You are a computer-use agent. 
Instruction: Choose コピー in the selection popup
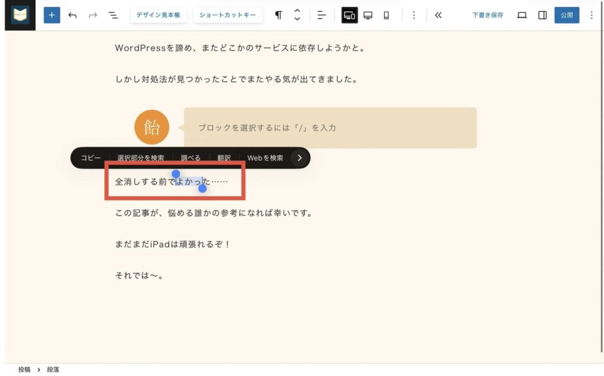pos(91,158)
